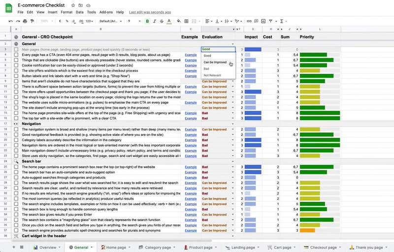Click the filter icon in toolbar
This screenshot has height=252, width=394.
270,21
